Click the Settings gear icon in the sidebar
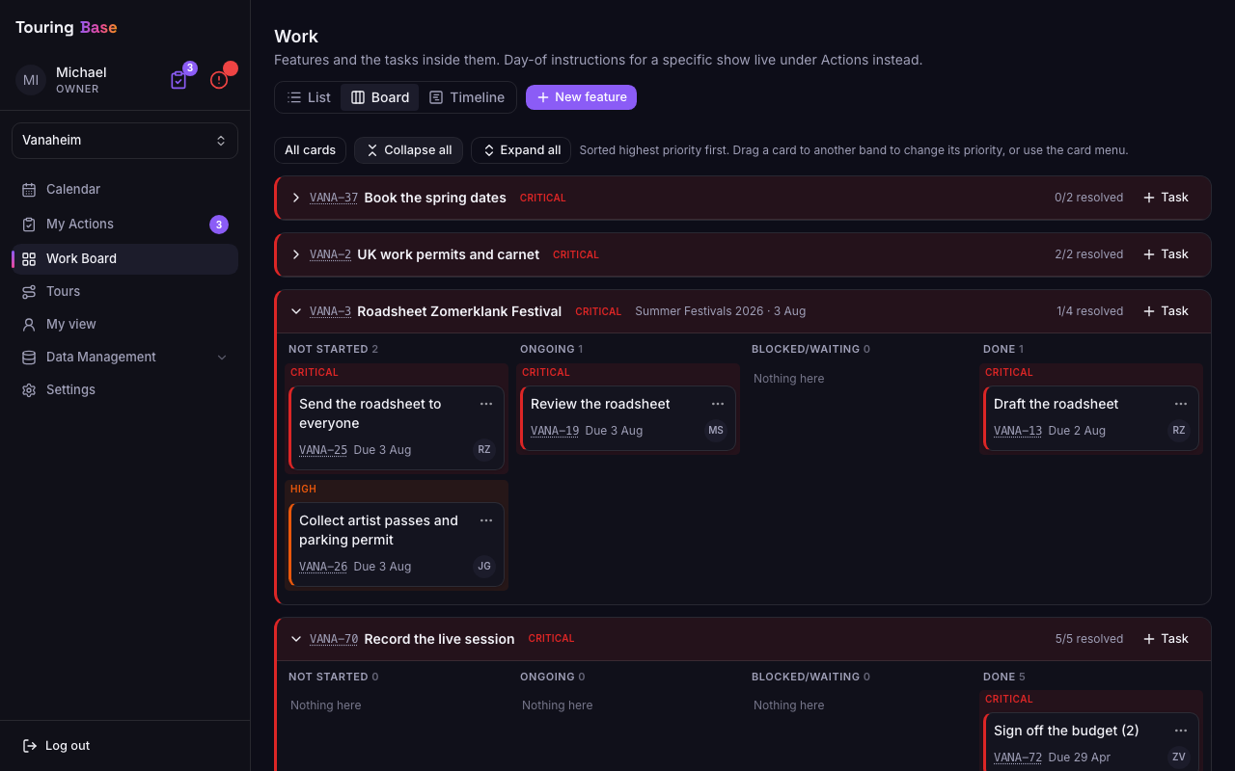1235x771 pixels. (29, 390)
